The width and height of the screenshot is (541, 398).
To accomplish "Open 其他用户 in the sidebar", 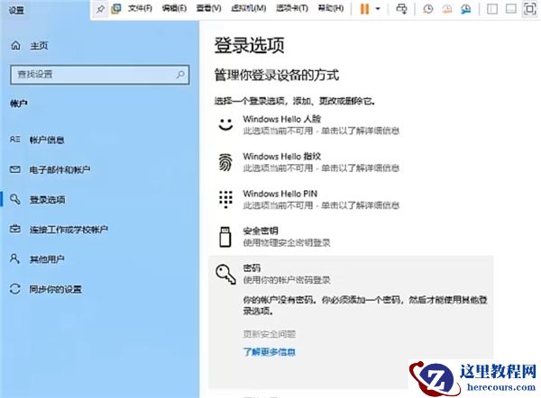I will pyautogui.click(x=47, y=259).
